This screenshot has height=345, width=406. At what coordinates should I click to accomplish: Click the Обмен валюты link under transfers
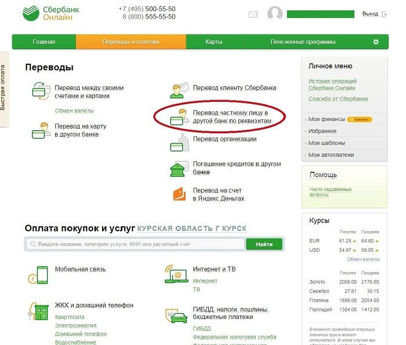pyautogui.click(x=74, y=111)
